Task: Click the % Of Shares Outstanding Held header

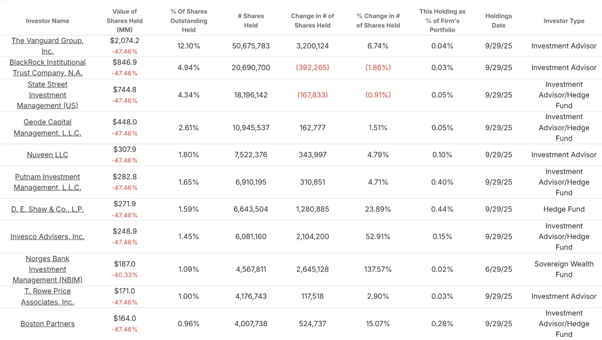Action: [189, 20]
